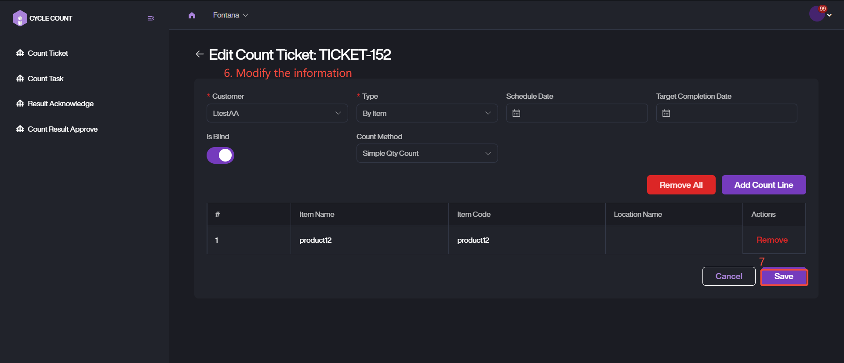Open Target Completion Date calendar icon
Viewport: 844px width, 363px height.
point(666,113)
